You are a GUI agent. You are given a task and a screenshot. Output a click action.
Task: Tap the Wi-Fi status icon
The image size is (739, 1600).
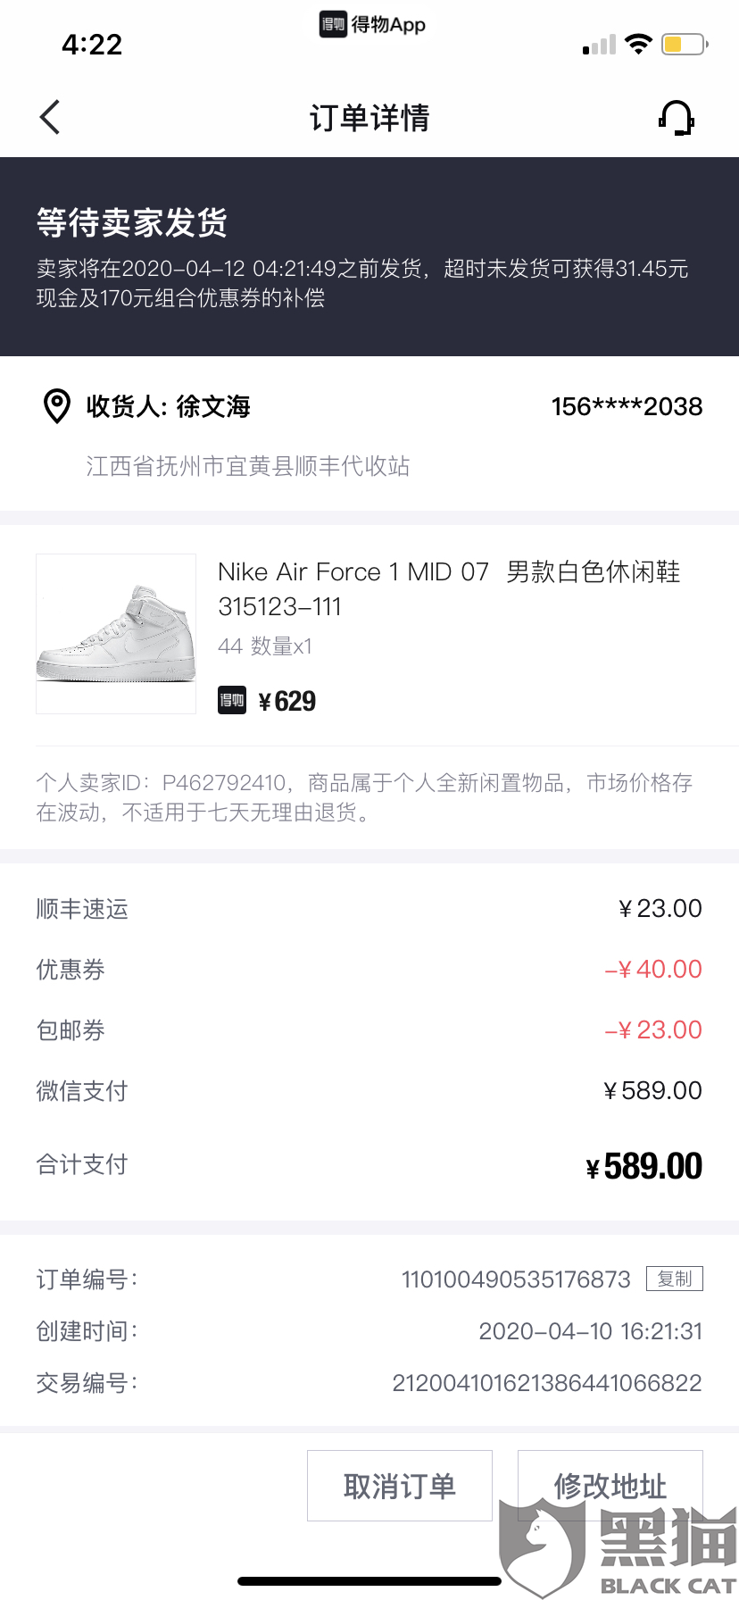[x=638, y=44]
